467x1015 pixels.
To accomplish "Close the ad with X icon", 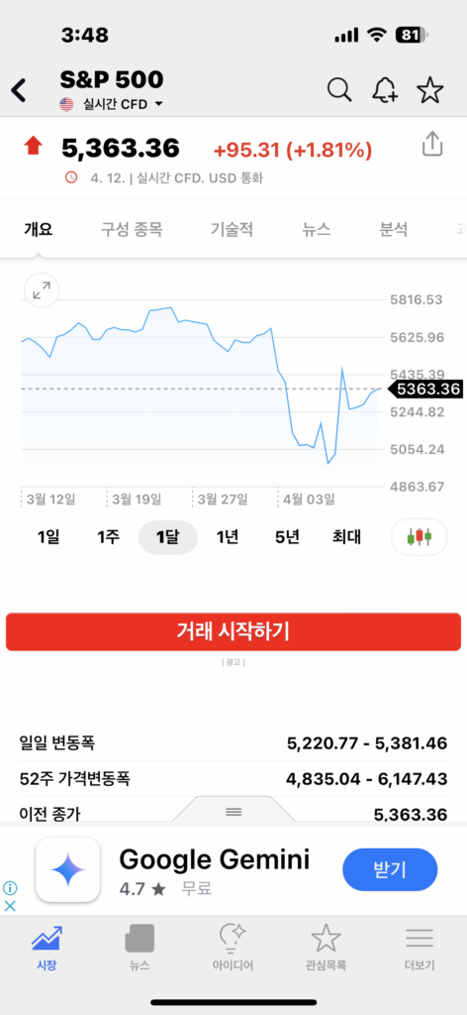I will [x=10, y=906].
